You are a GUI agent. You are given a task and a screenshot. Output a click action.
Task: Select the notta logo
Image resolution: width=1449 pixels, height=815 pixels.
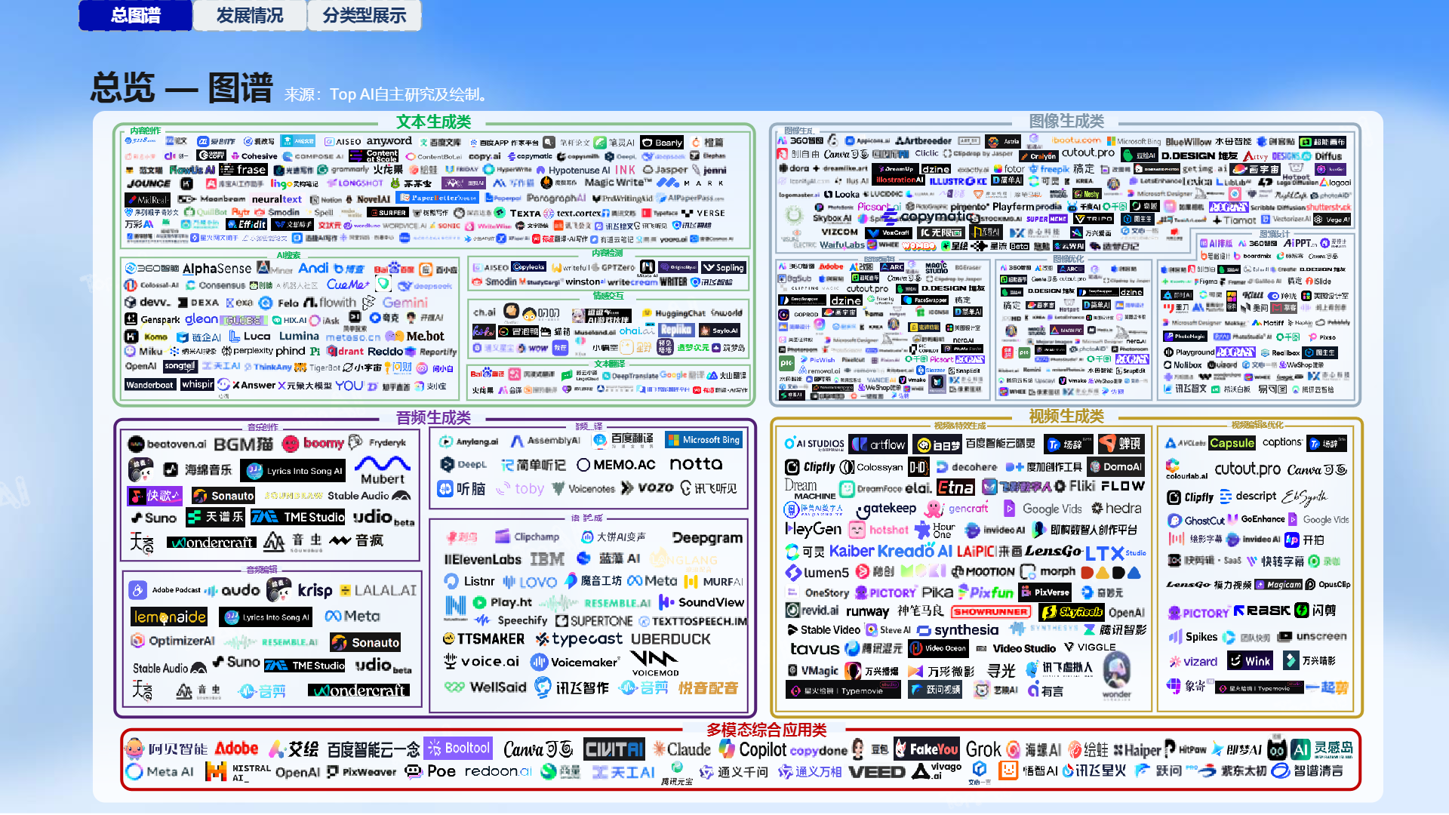pos(696,464)
